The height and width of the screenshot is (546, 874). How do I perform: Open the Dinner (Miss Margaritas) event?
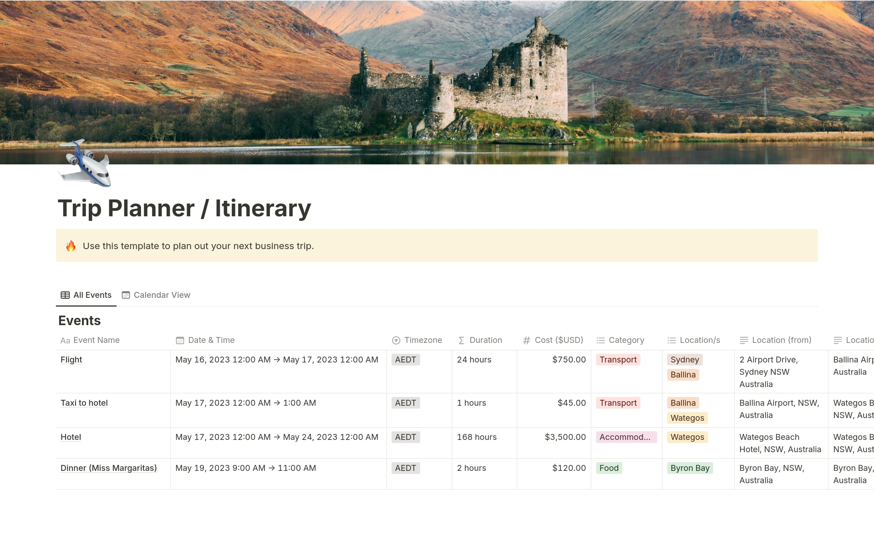pos(108,468)
